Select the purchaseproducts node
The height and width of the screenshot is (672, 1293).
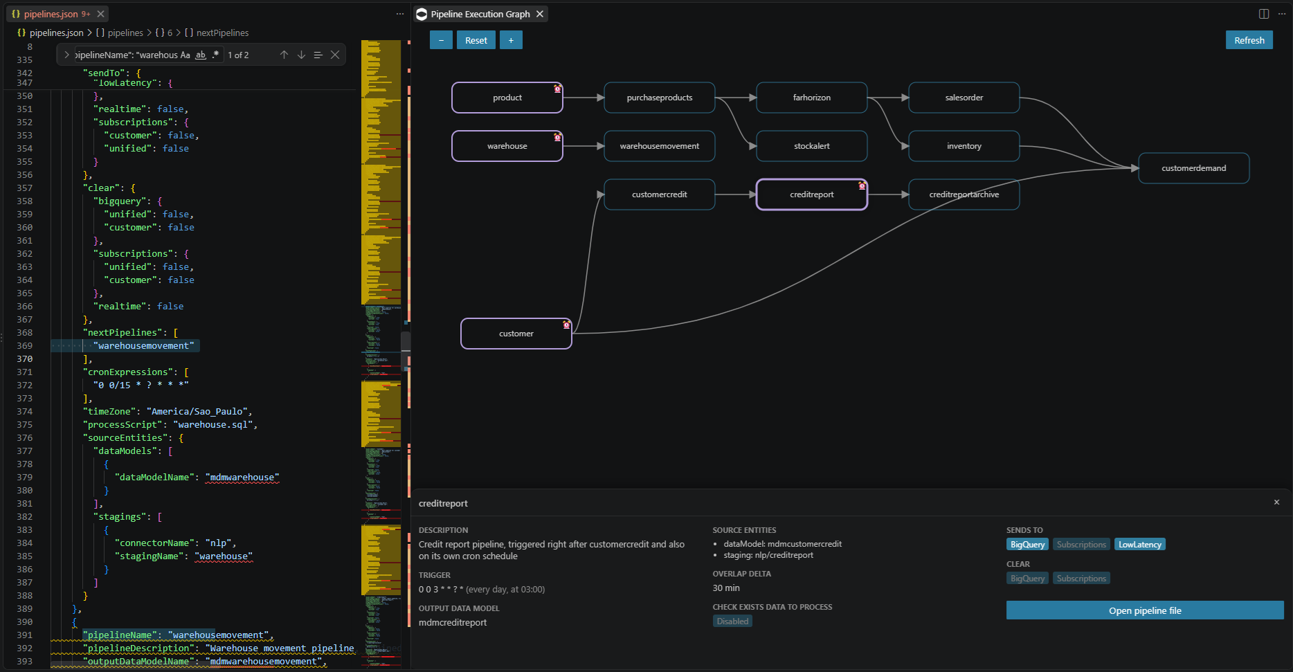(x=660, y=98)
